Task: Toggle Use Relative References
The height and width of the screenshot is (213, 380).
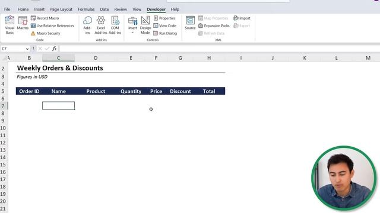Action: coord(52,25)
